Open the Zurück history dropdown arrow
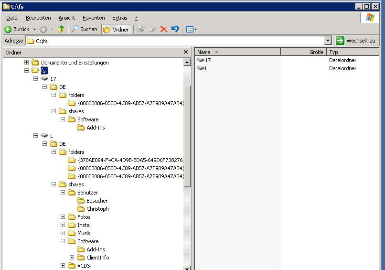The height and width of the screenshot is (270, 385). [x=34, y=30]
